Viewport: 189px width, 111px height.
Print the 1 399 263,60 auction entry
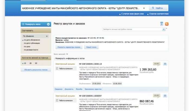click(x=165, y=64)
